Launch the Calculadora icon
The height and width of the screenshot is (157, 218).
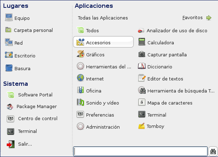pos(142,42)
